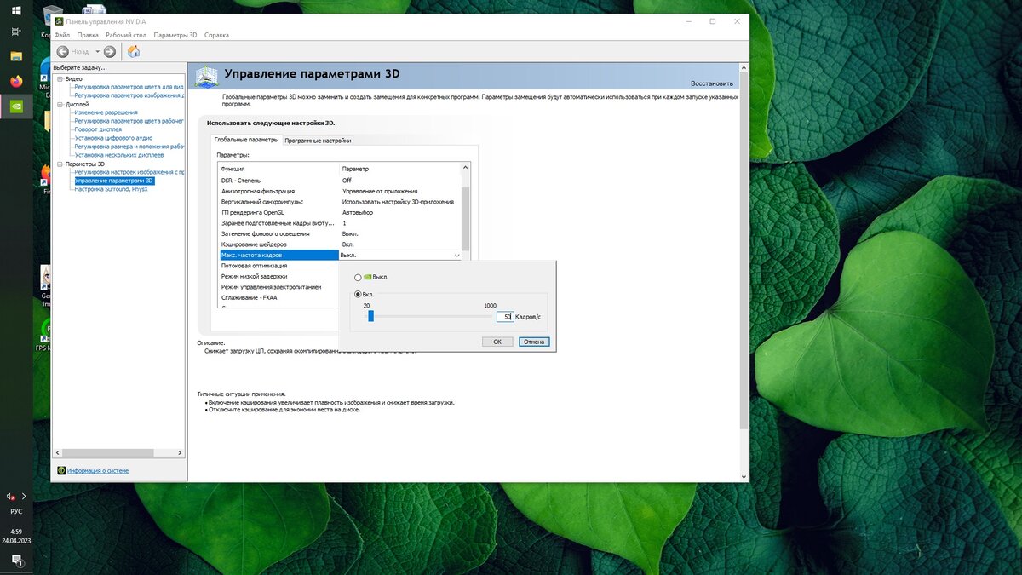Open Регулировка параметров изображения video task
The width and height of the screenshot is (1022, 575).
click(x=129, y=95)
